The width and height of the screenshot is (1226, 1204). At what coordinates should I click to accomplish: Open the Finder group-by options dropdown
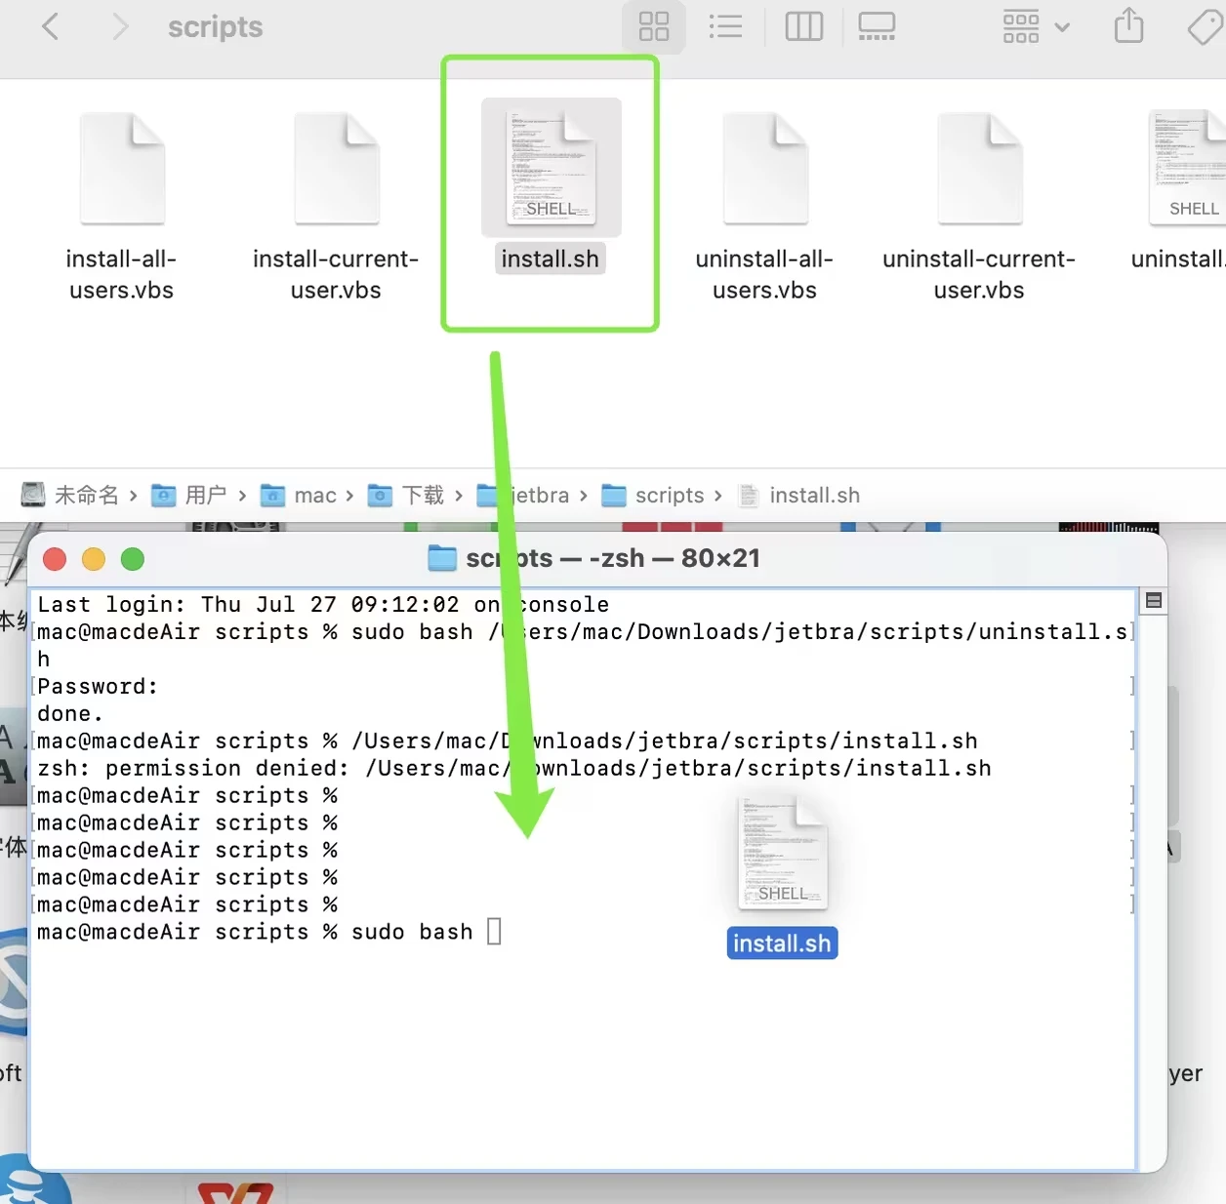coord(1036,26)
